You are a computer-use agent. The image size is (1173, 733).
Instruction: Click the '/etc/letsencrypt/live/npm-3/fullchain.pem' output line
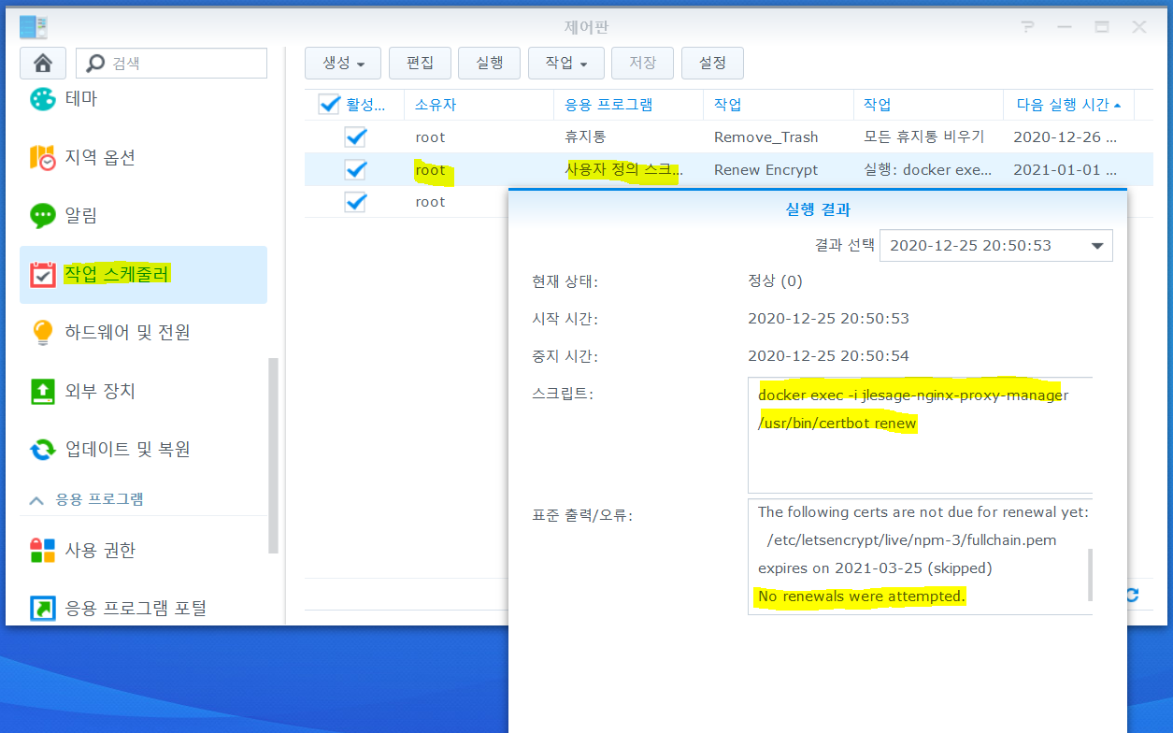pyautogui.click(x=911, y=540)
